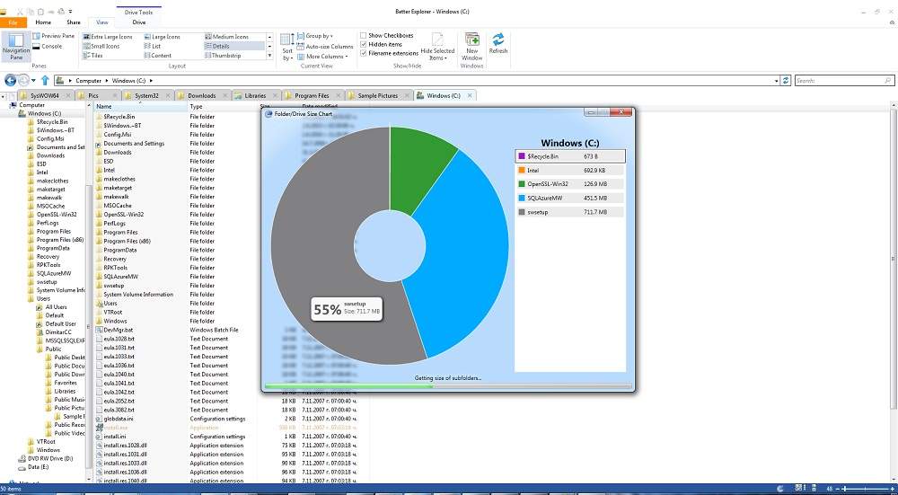
Task: Toggle the Navigation Pane button
Action: (16, 47)
